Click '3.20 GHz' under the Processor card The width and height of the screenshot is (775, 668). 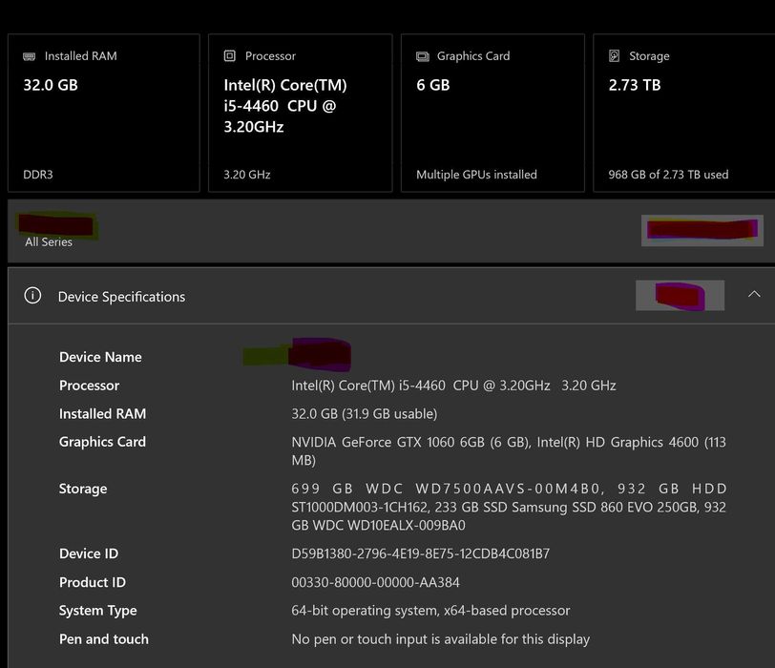(247, 175)
